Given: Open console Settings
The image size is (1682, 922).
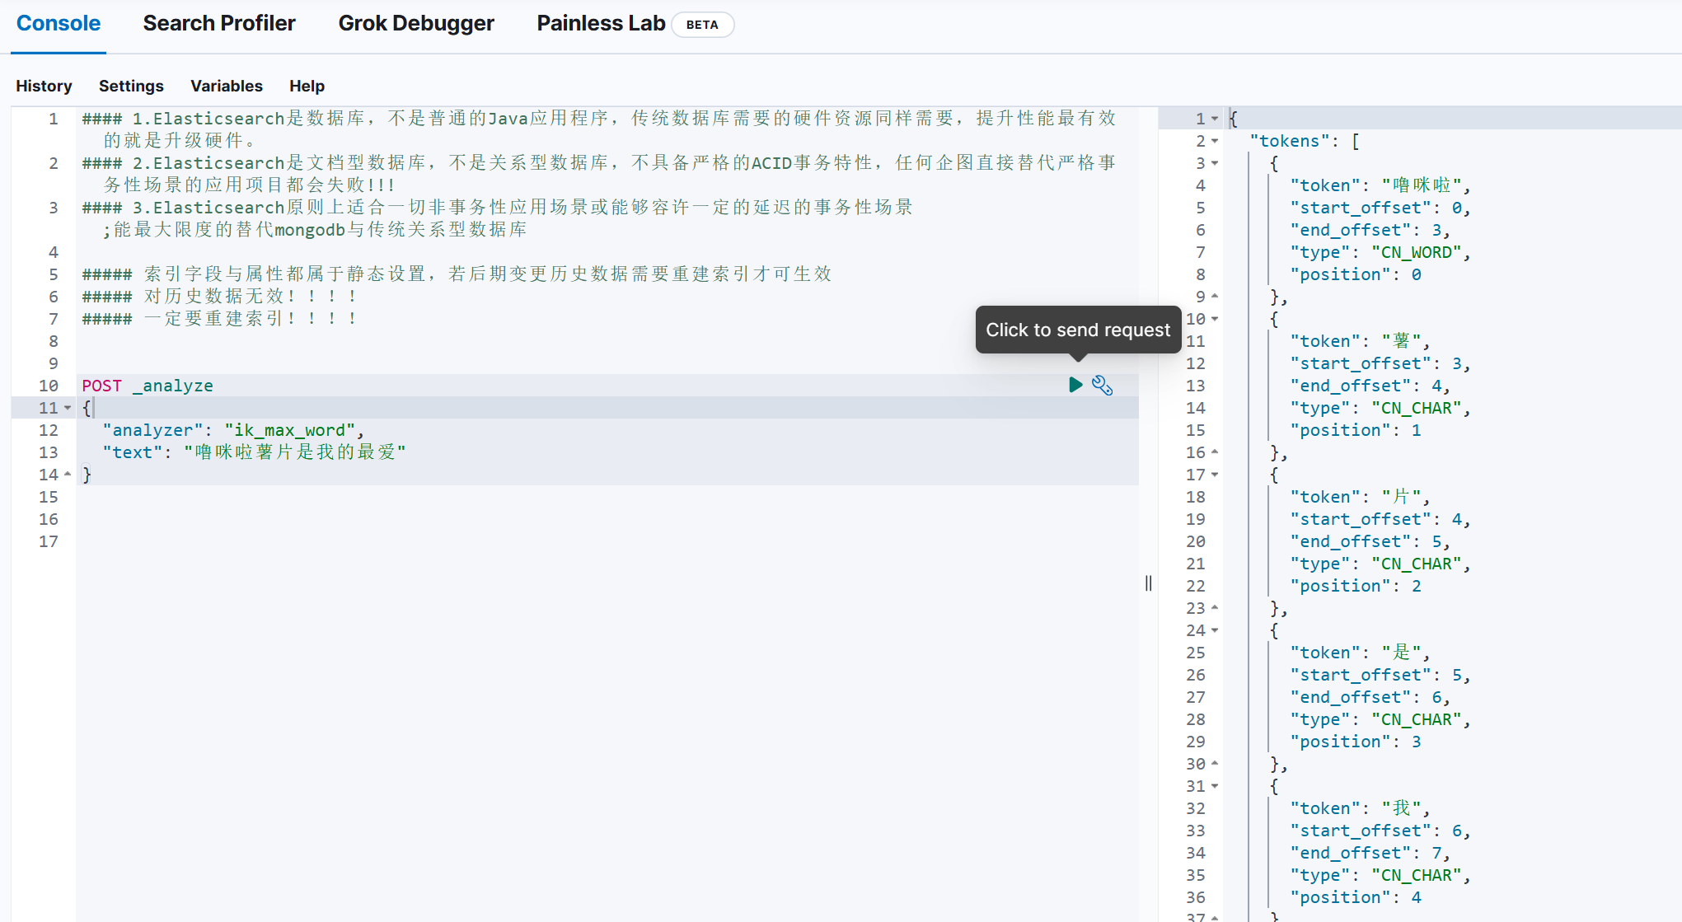Looking at the screenshot, I should coord(131,86).
